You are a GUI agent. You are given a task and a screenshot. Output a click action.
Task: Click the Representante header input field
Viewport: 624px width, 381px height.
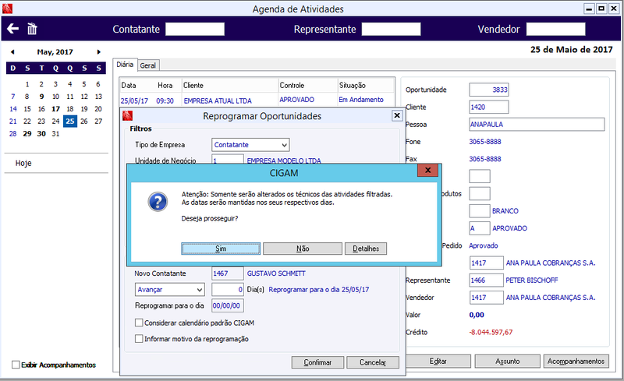(x=392, y=29)
